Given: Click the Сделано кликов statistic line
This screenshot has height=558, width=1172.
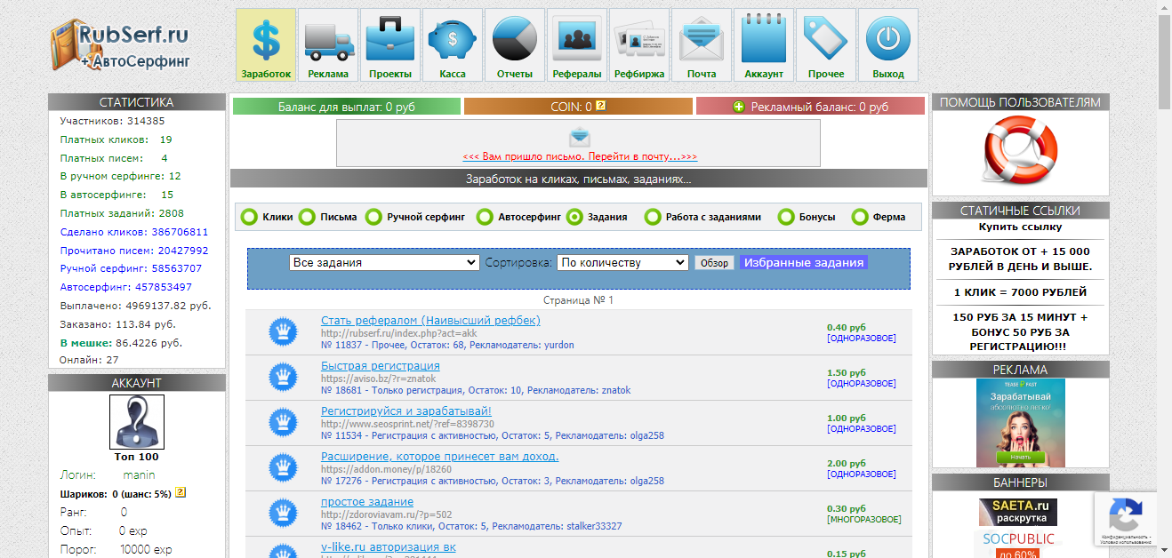Looking at the screenshot, I should pyautogui.click(x=134, y=232).
